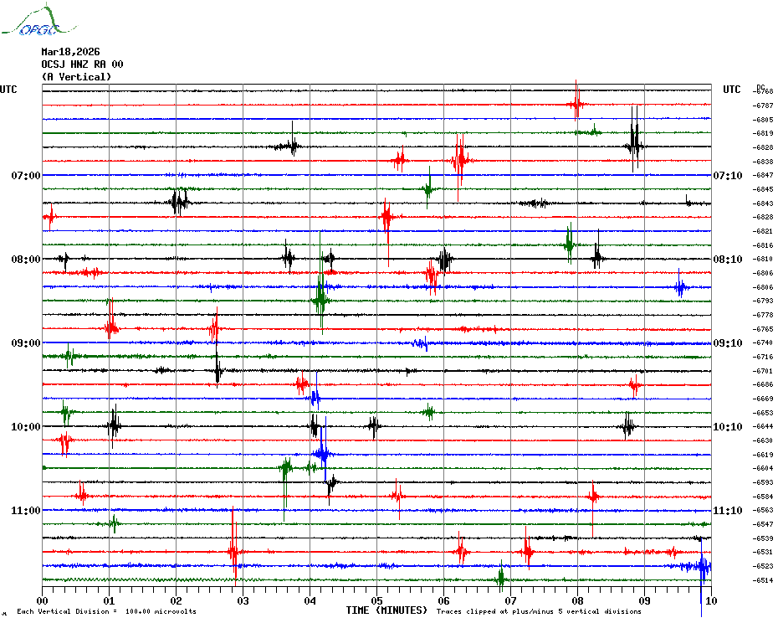Click the (A Vertical) channel label
The height and width of the screenshot is (623, 778).
76,77
